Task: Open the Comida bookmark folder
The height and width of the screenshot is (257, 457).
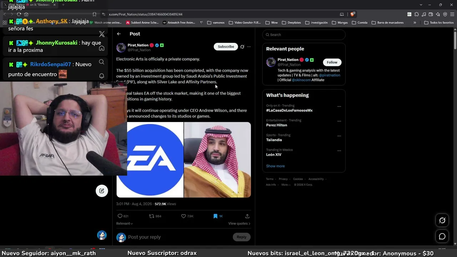Action: (x=360, y=22)
